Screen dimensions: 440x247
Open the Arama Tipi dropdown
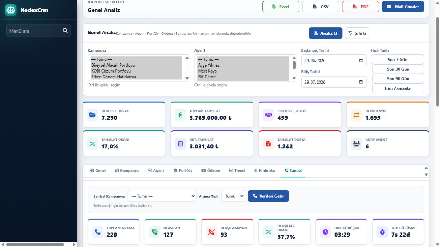point(233,196)
